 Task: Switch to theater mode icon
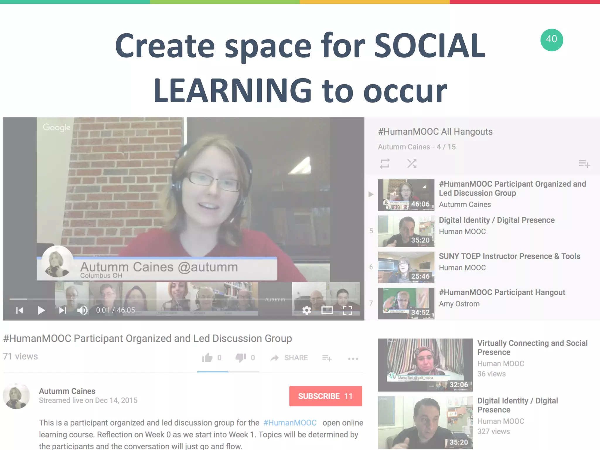327,310
